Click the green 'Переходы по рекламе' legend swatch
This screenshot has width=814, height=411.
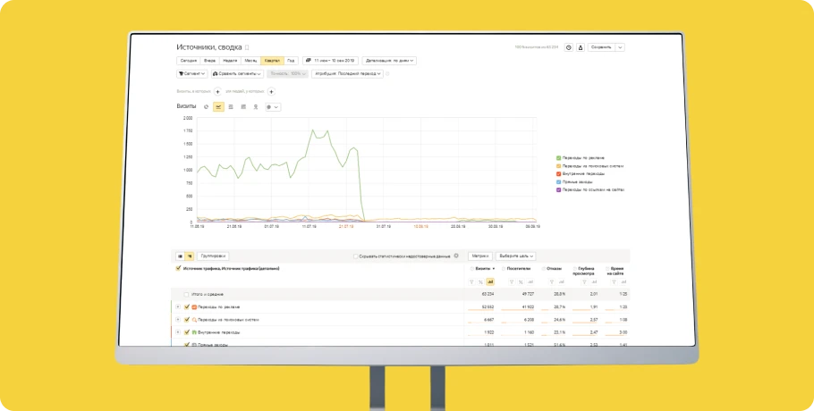click(558, 157)
